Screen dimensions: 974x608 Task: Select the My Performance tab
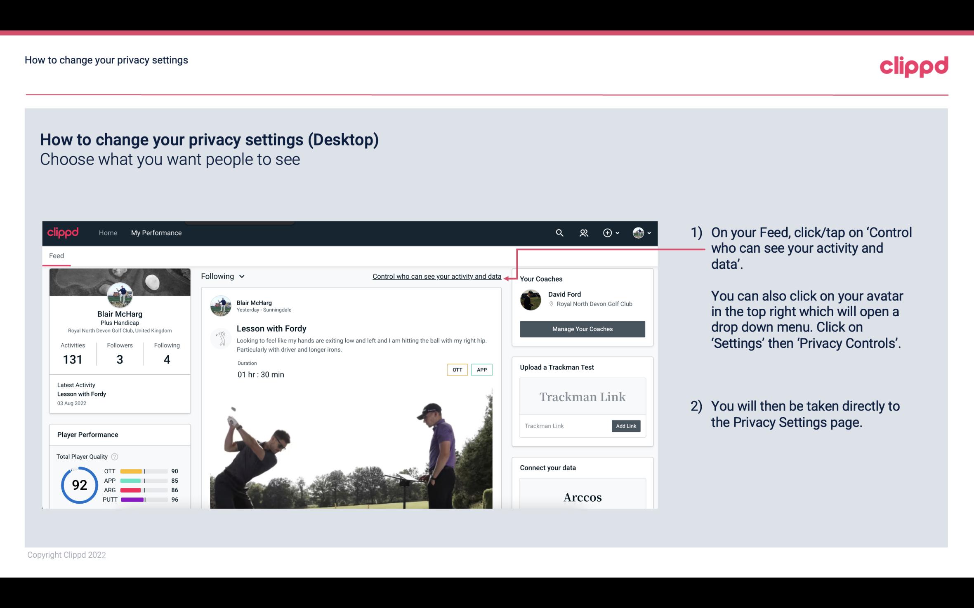[x=156, y=232]
